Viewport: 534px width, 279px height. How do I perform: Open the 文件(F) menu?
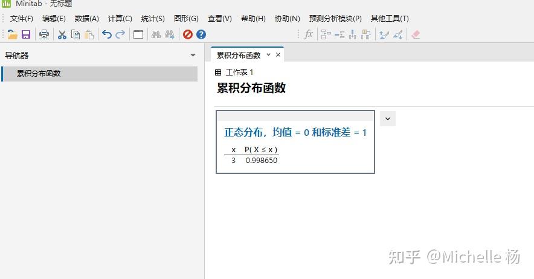[22, 18]
